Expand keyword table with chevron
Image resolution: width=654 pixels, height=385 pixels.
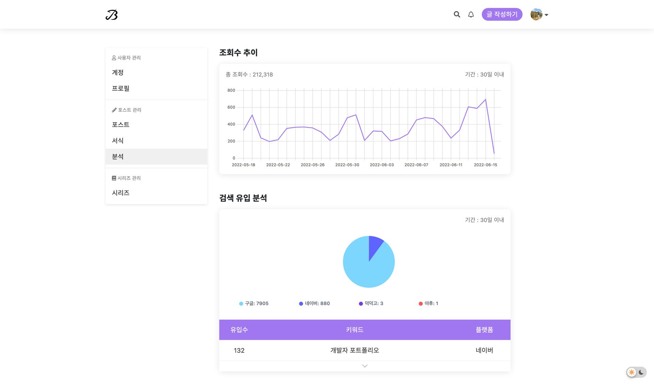pyautogui.click(x=364, y=366)
